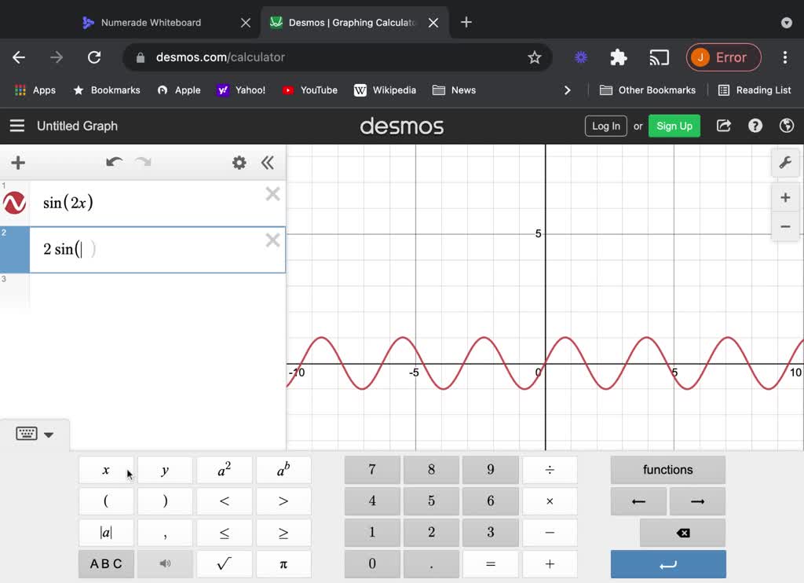Hide the sin(2x) curve with its colored icon
Screen dimensions: 804x583
coord(14,202)
